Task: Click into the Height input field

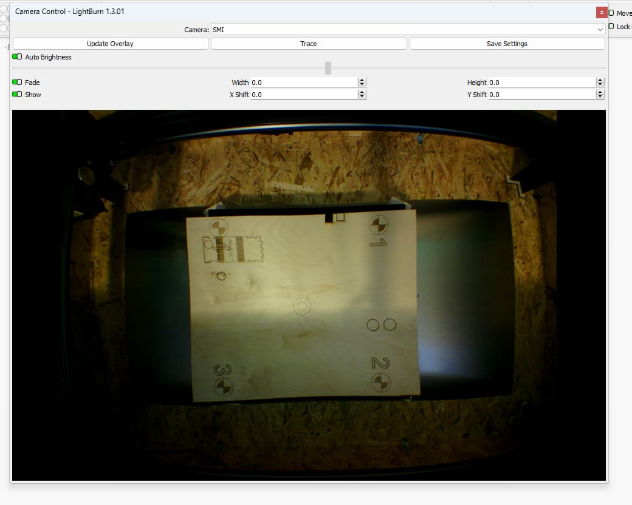Action: click(542, 82)
